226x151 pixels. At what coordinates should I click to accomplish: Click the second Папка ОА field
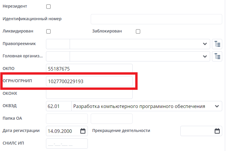coord(112,119)
